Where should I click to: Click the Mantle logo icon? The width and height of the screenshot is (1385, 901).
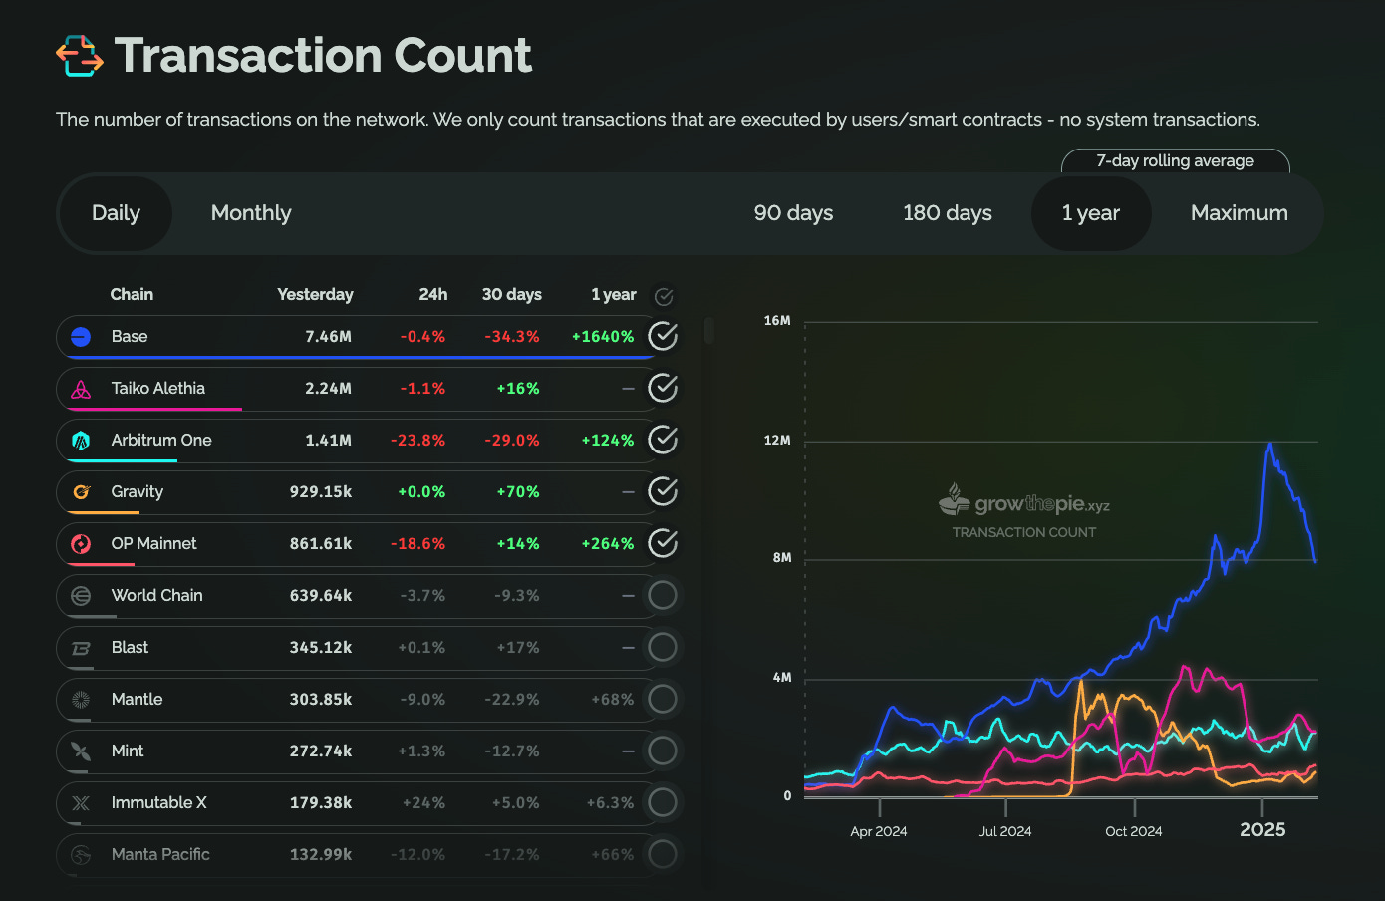click(81, 700)
